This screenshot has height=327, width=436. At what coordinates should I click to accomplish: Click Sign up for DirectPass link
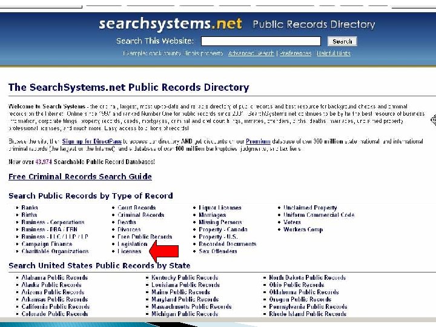click(92, 141)
